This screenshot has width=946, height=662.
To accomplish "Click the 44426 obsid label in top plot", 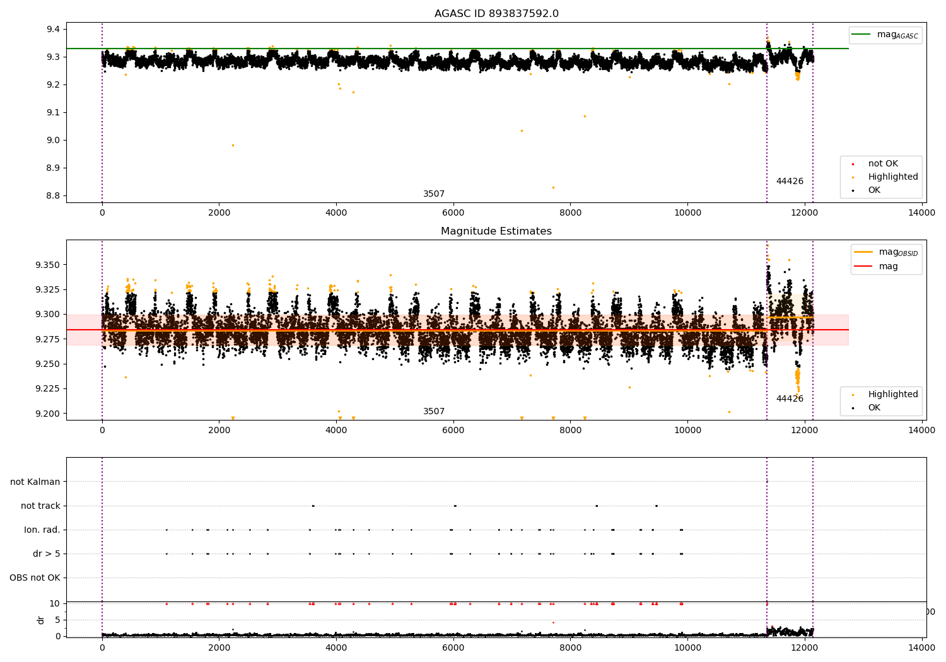I will [x=790, y=182].
